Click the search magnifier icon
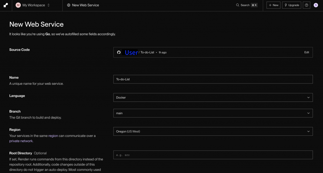Viewport: 323px width, 173px height. [238, 5]
